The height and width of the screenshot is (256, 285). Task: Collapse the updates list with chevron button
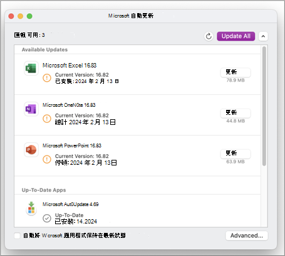(263, 36)
